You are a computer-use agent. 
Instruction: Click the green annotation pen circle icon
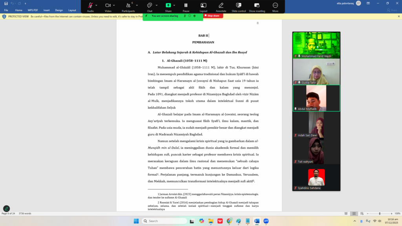pyautogui.click(x=6, y=209)
